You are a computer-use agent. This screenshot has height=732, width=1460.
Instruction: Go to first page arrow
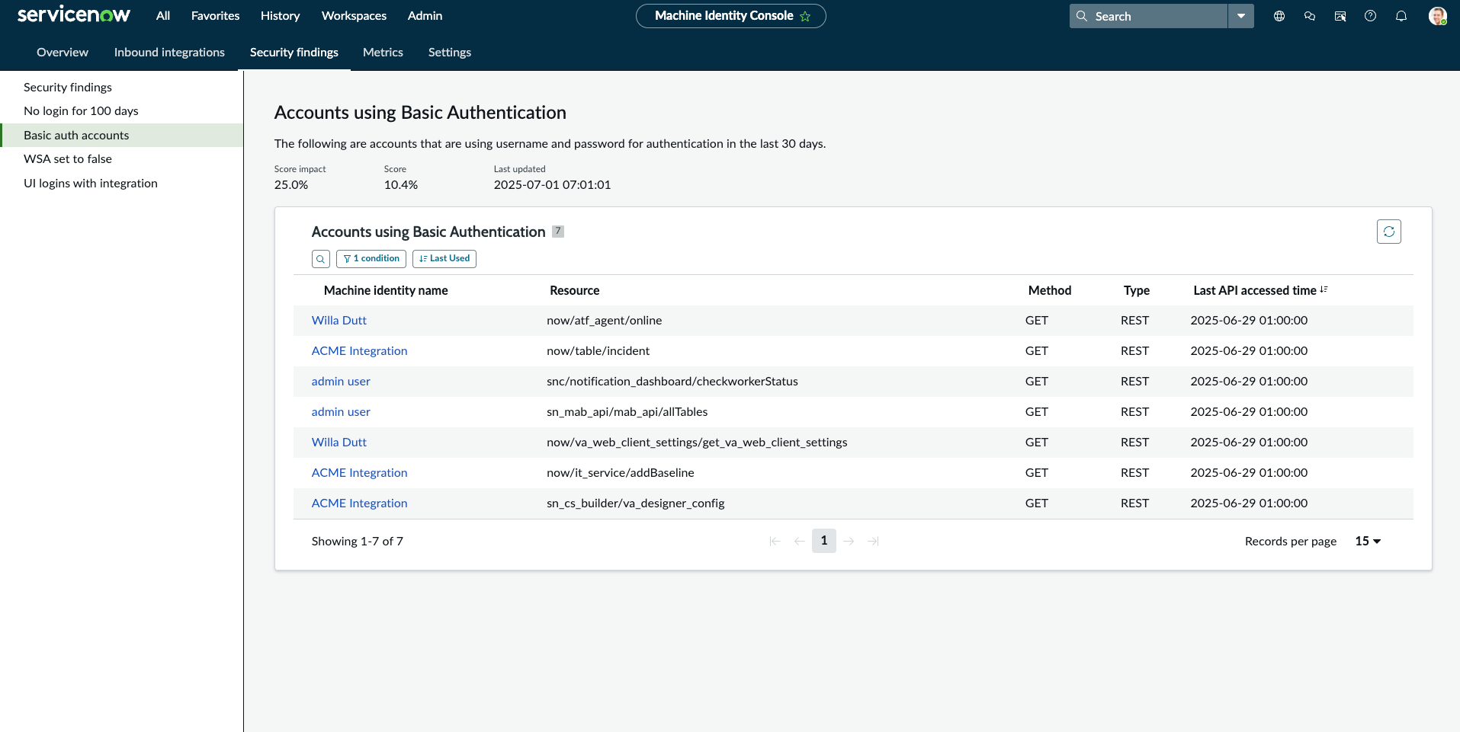tap(775, 541)
